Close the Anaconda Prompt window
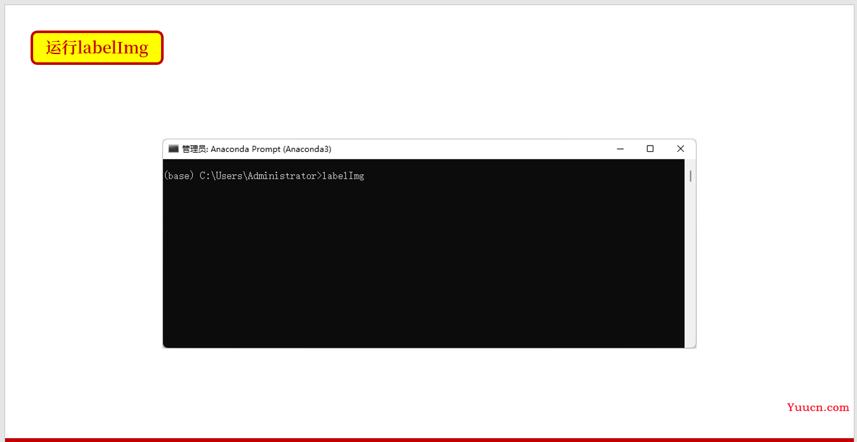This screenshot has height=442, width=857. (x=680, y=149)
